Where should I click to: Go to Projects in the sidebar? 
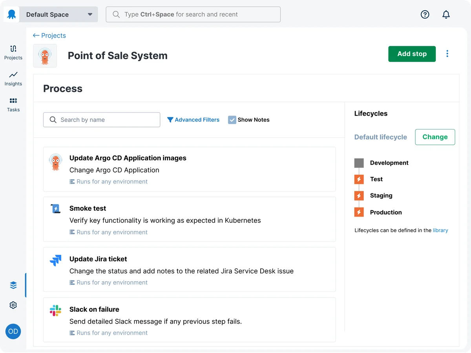tap(13, 53)
